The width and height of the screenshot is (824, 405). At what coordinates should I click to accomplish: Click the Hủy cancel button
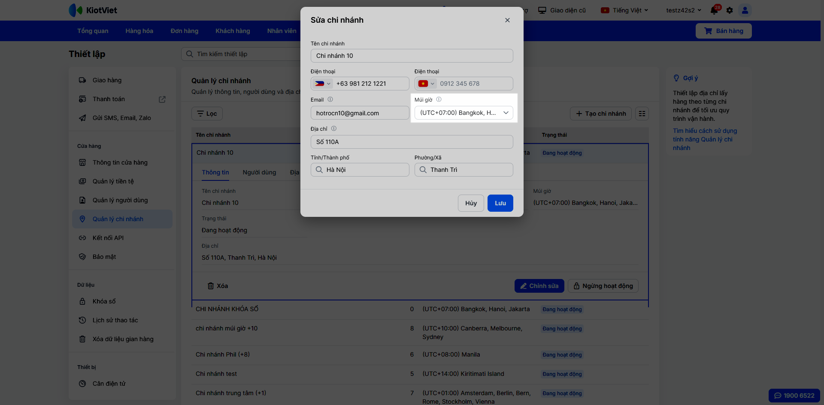471,203
